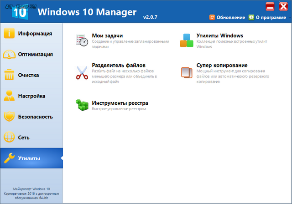Switch to the Настройка section
This screenshot has height=204, width=292.
(31, 96)
